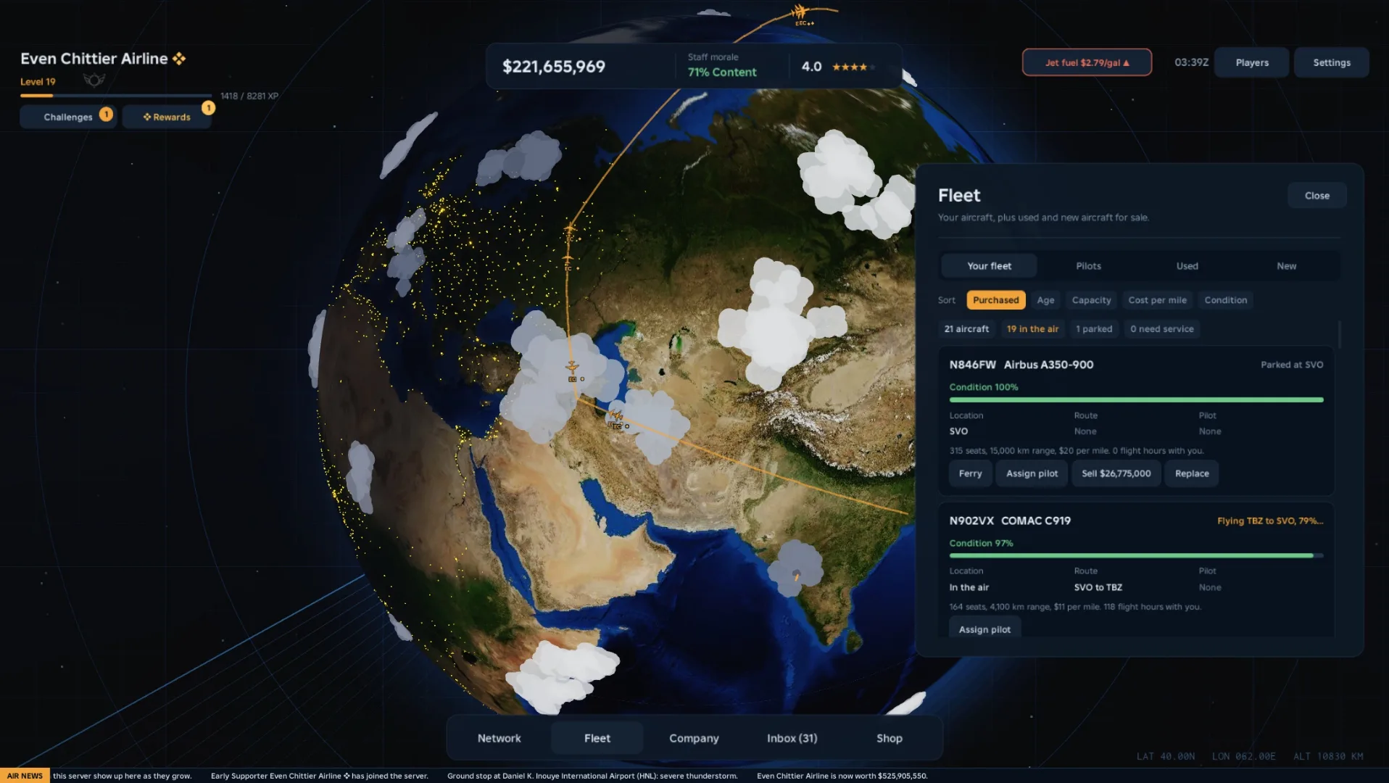1389x783 pixels.
Task: Click the star rating next to 4.0
Action: pyautogui.click(x=853, y=67)
